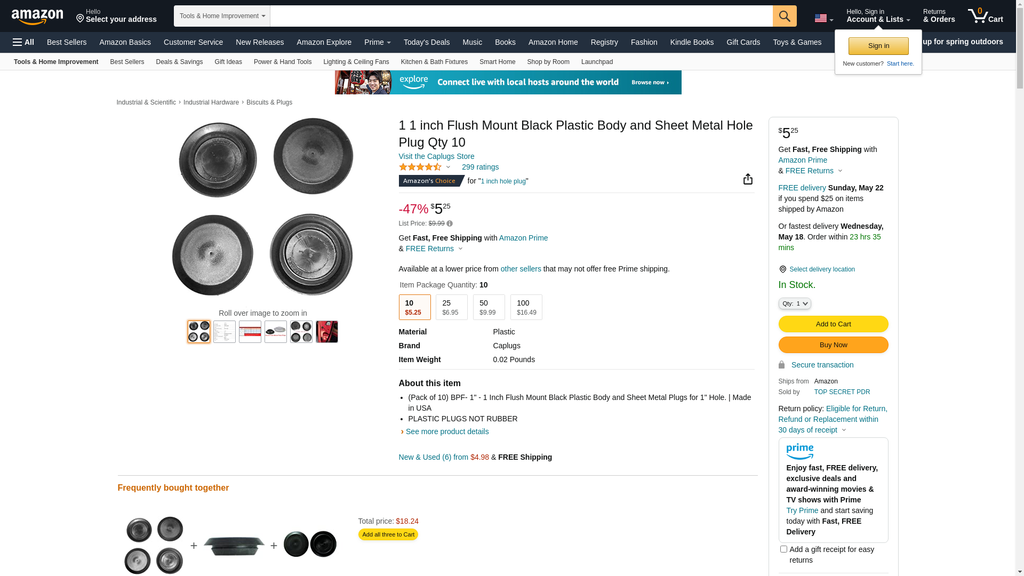Viewport: 1024px width, 576px height.
Task: Go to Power & Hand Tools tab
Action: pos(283,62)
